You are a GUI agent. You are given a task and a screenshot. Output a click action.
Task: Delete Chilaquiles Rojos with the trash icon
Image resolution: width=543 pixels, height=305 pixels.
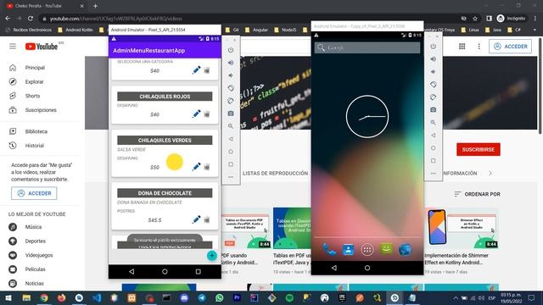click(x=207, y=114)
